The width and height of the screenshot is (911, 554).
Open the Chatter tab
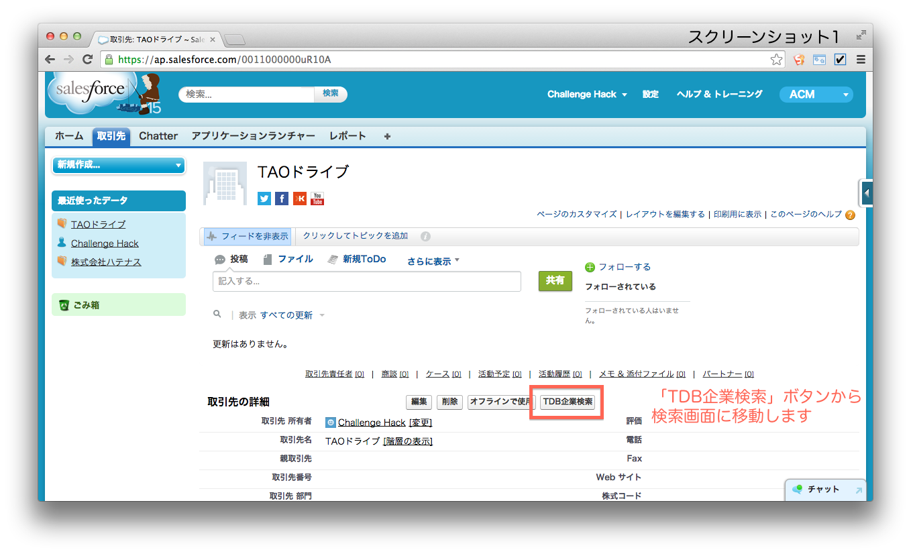[x=158, y=136]
